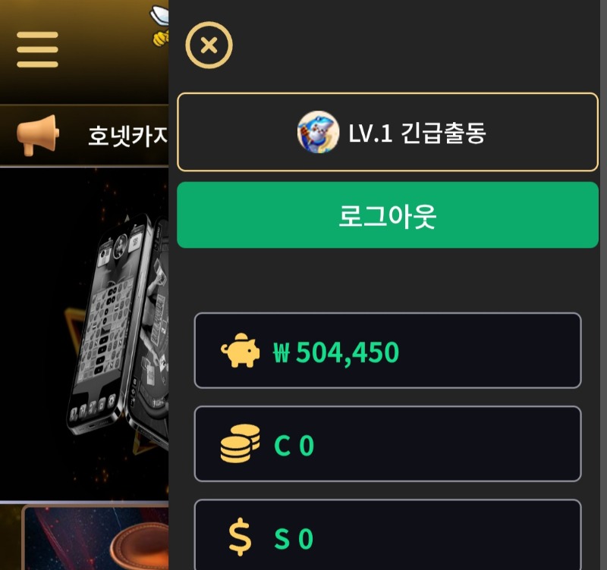Click the bee logo at top

click(159, 26)
